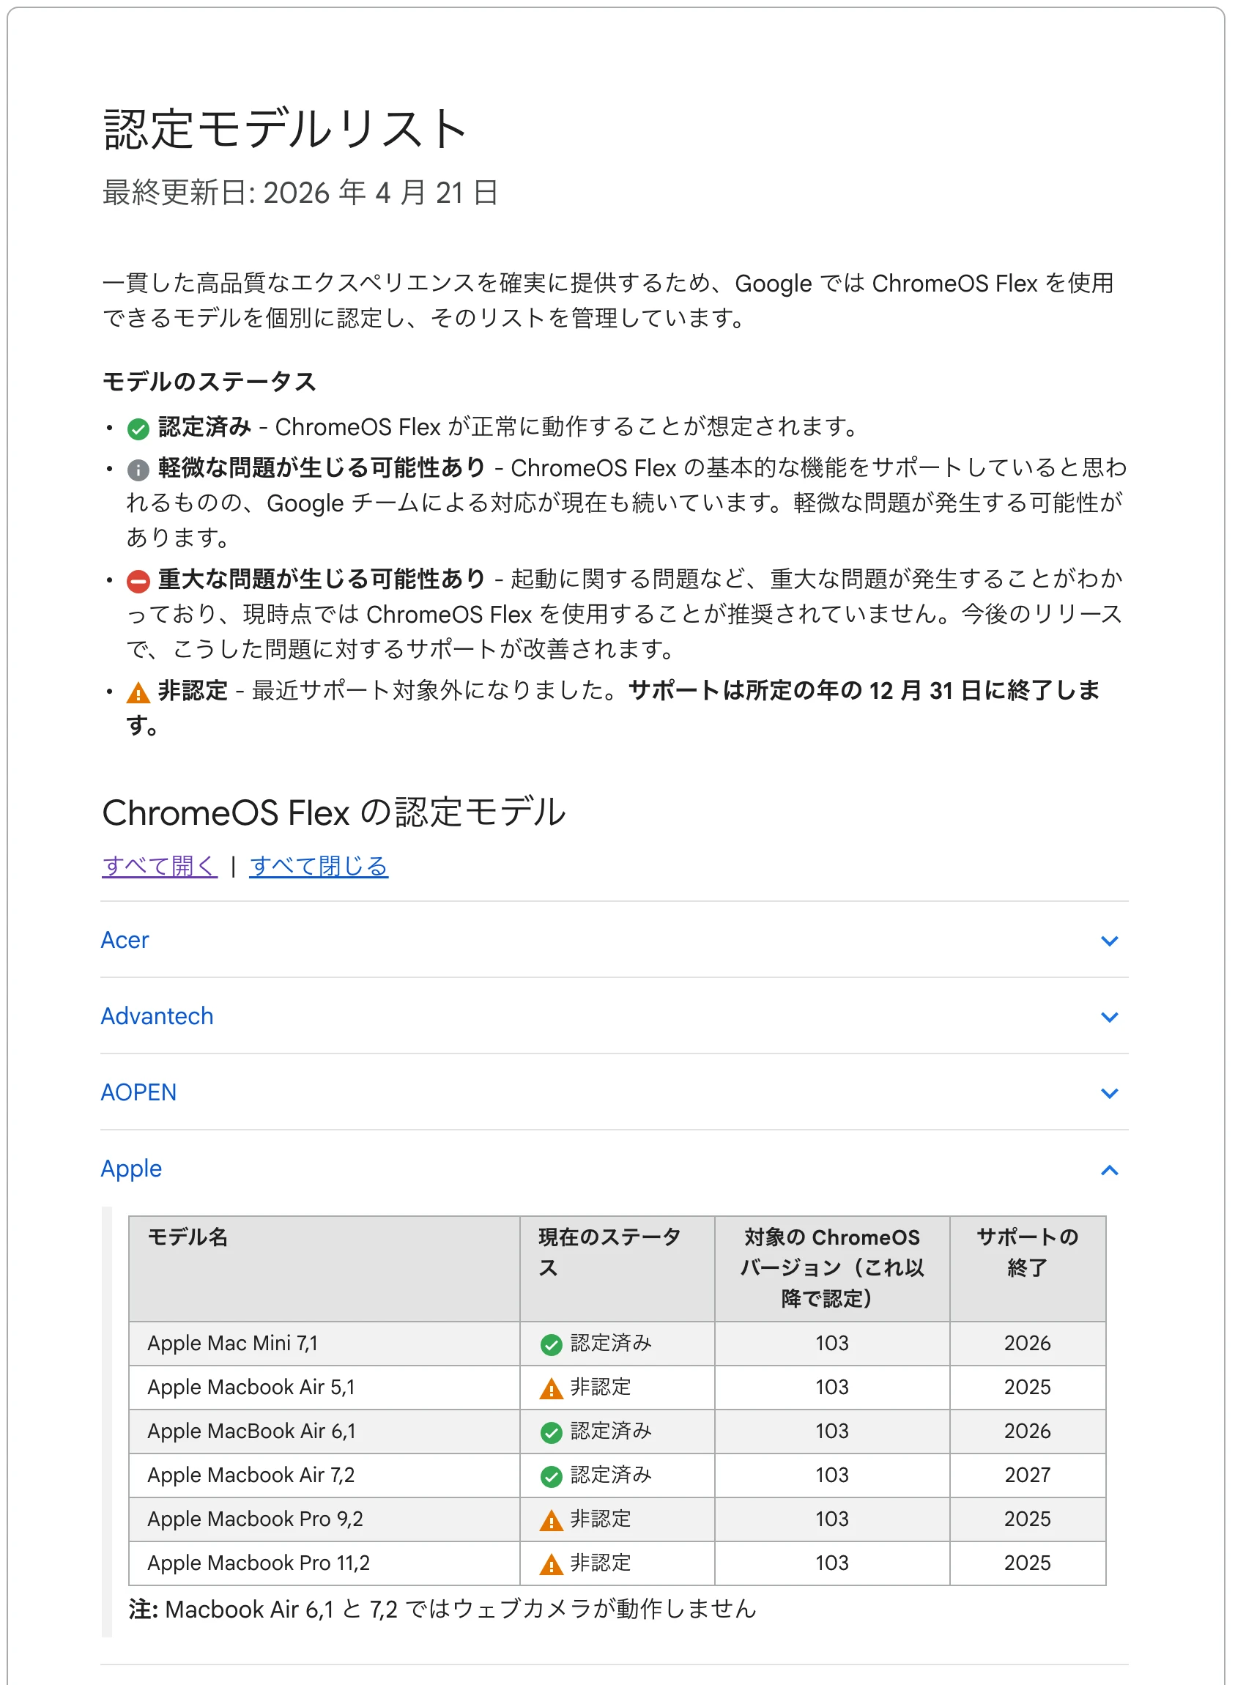
Task: Click the Apple section heading
Action: (132, 1169)
